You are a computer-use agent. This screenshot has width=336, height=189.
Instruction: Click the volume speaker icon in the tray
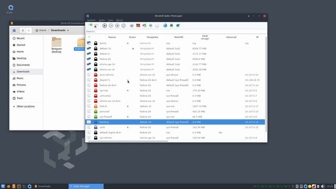coord(323,186)
